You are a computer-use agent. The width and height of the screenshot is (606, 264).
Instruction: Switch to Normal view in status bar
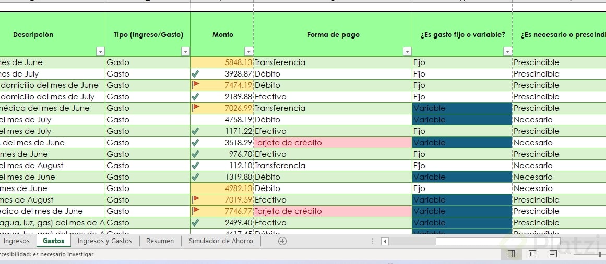(512, 254)
